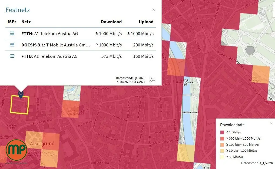Image resolution: width=275 pixels, height=169 pixels.
Task: Close the Downloadrate legend
Action: click(x=271, y=123)
